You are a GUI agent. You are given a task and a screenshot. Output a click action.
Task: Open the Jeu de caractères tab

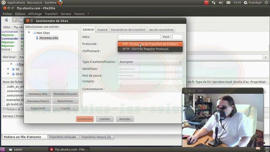tap(161, 30)
